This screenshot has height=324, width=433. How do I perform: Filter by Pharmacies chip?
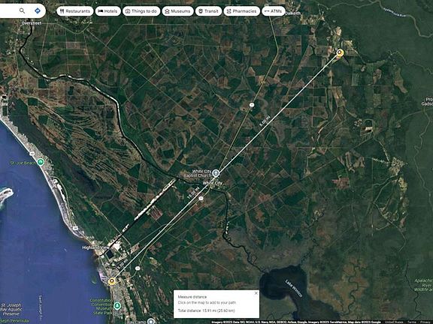(241, 11)
